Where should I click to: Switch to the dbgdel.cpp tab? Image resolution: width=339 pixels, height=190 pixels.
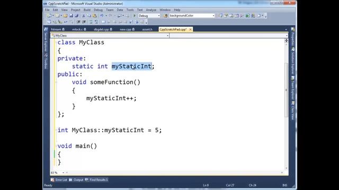(103, 30)
